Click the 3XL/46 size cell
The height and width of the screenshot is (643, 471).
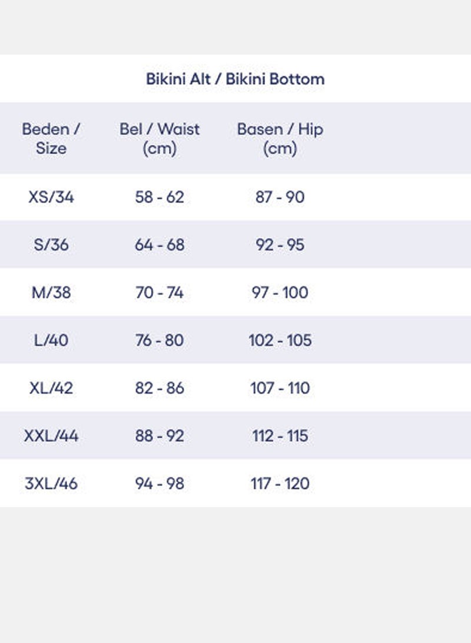tap(51, 484)
